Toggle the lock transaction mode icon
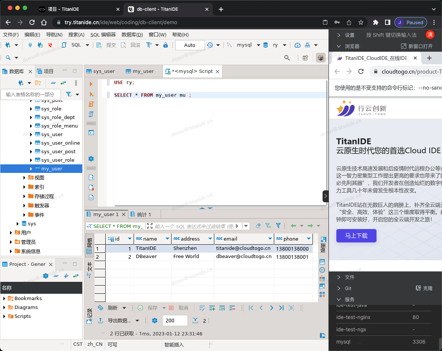Image resolution: width=442 pixels, height=351 pixels. tap(166, 45)
